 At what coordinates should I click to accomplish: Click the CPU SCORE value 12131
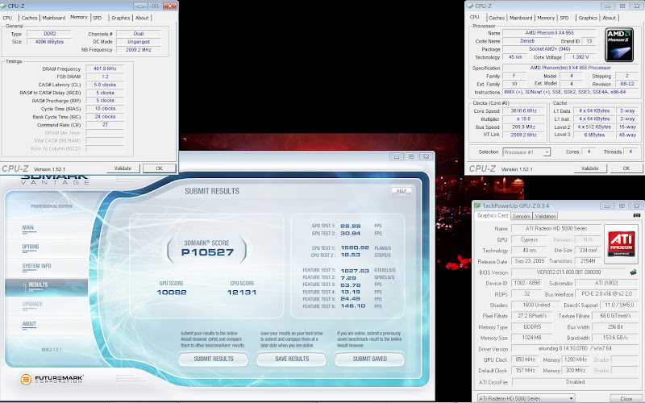(x=242, y=293)
